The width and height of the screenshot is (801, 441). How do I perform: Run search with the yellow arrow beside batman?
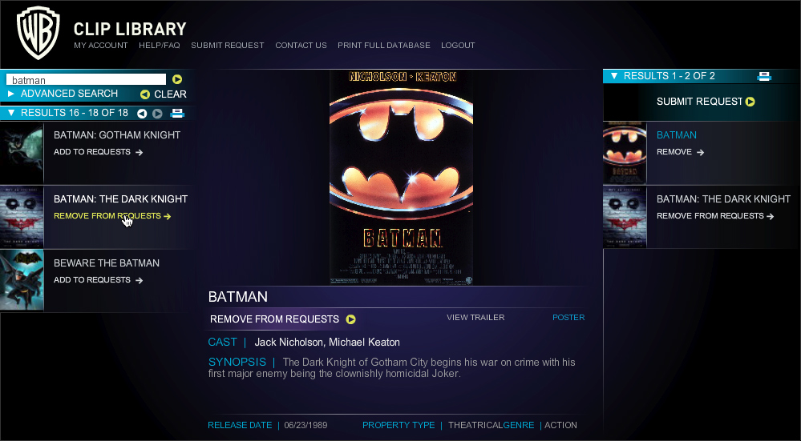tap(176, 79)
